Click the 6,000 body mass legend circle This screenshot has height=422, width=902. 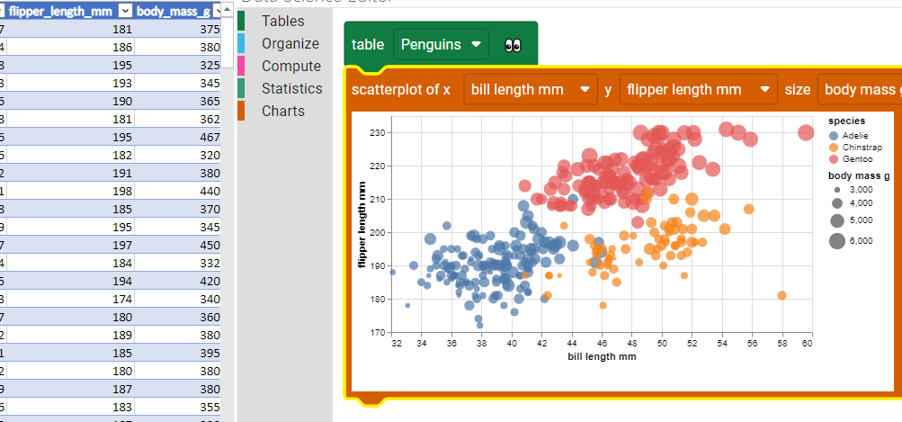836,240
